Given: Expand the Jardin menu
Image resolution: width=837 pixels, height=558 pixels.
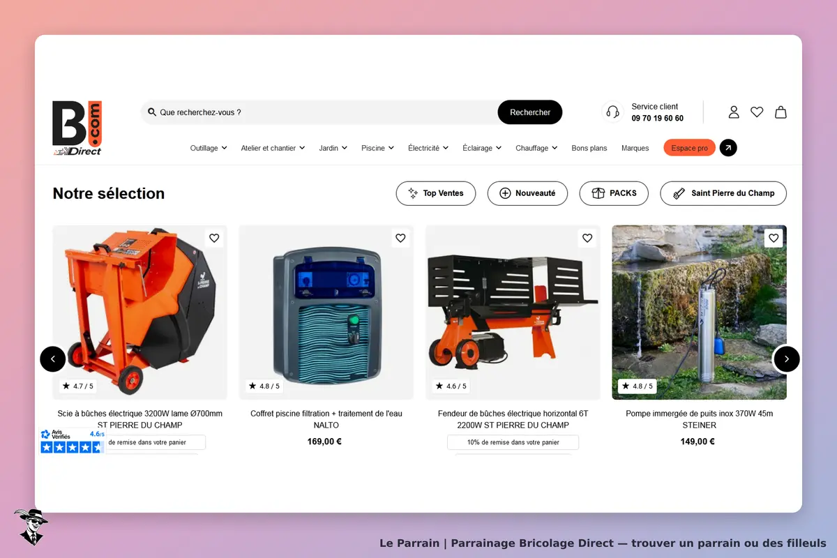Looking at the screenshot, I should pos(333,148).
